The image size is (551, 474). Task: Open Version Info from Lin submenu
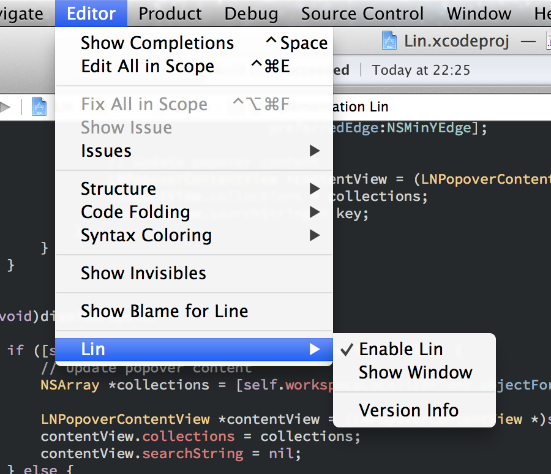coord(408,410)
